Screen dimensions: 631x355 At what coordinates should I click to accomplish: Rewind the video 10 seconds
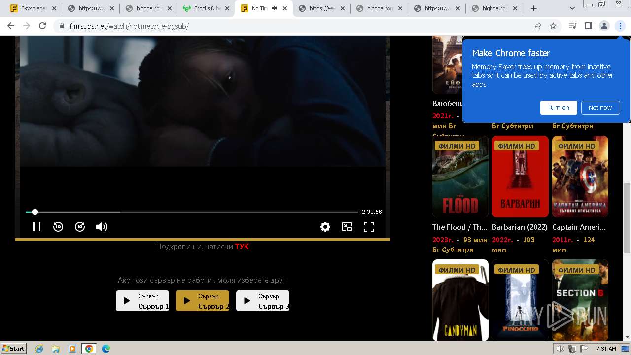click(x=58, y=227)
